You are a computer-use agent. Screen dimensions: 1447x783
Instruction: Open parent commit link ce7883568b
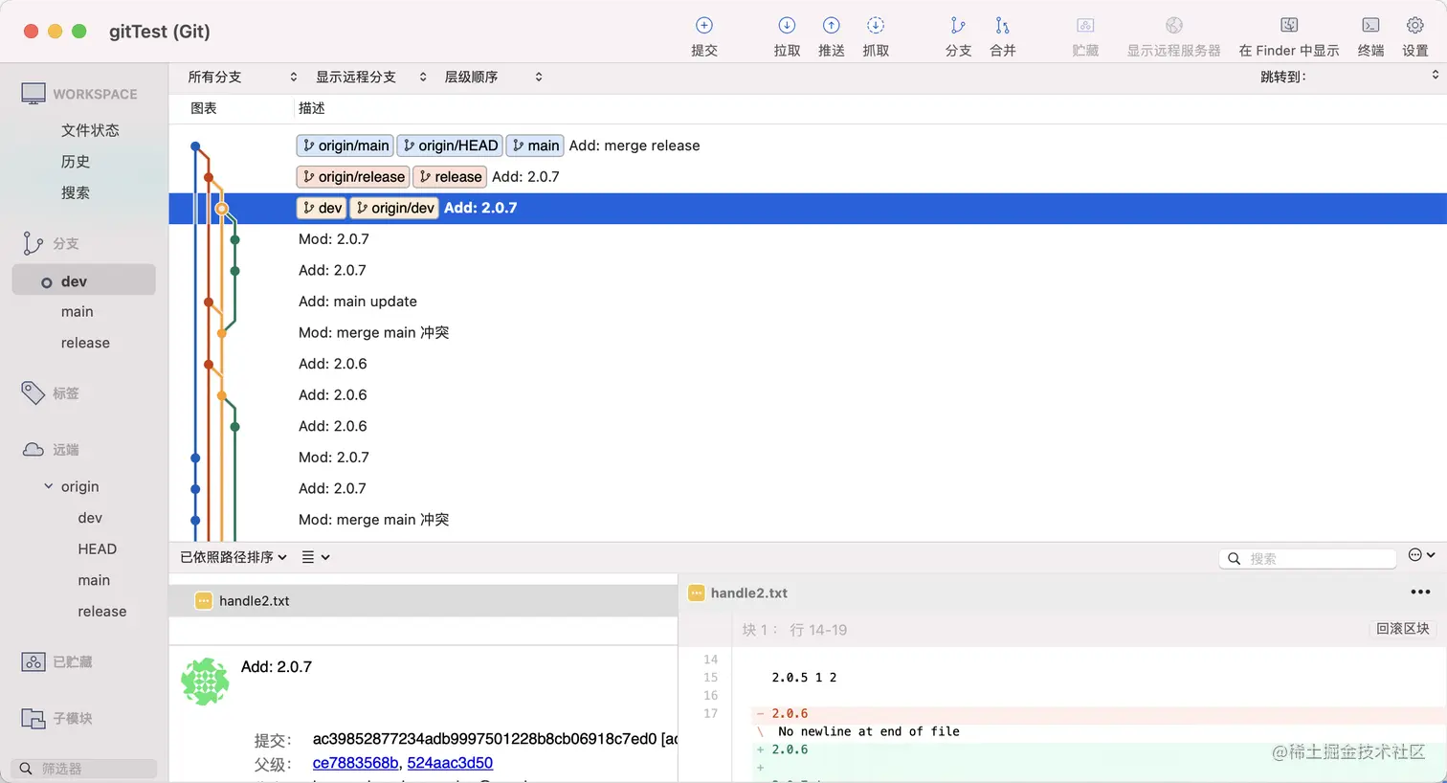click(355, 763)
